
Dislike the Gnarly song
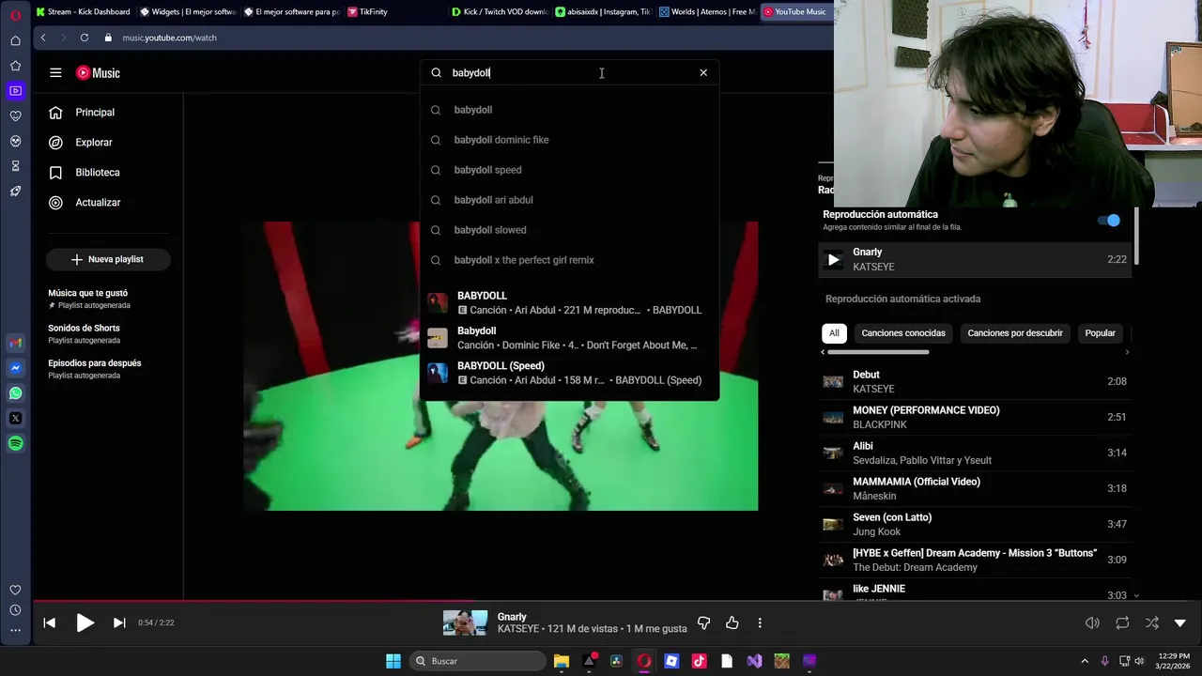click(x=703, y=622)
